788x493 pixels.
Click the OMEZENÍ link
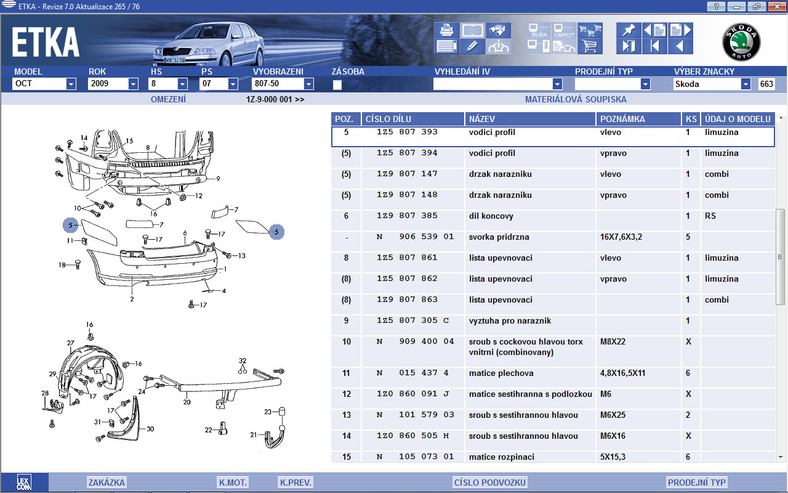168,99
